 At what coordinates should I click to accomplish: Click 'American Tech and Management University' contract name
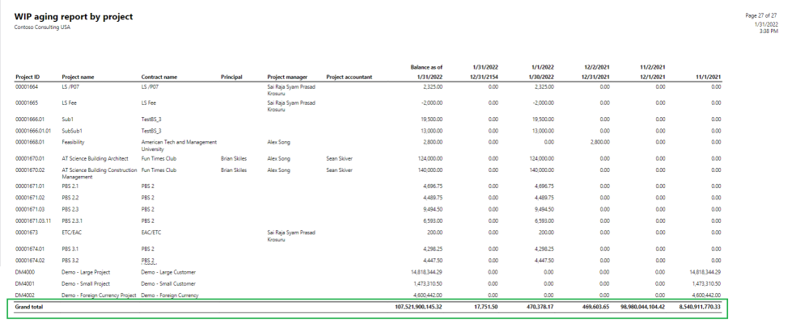[179, 145]
